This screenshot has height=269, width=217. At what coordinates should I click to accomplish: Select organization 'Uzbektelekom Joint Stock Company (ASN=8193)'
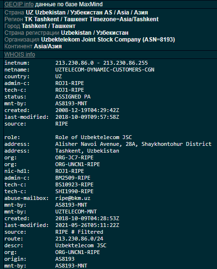(x=108, y=40)
